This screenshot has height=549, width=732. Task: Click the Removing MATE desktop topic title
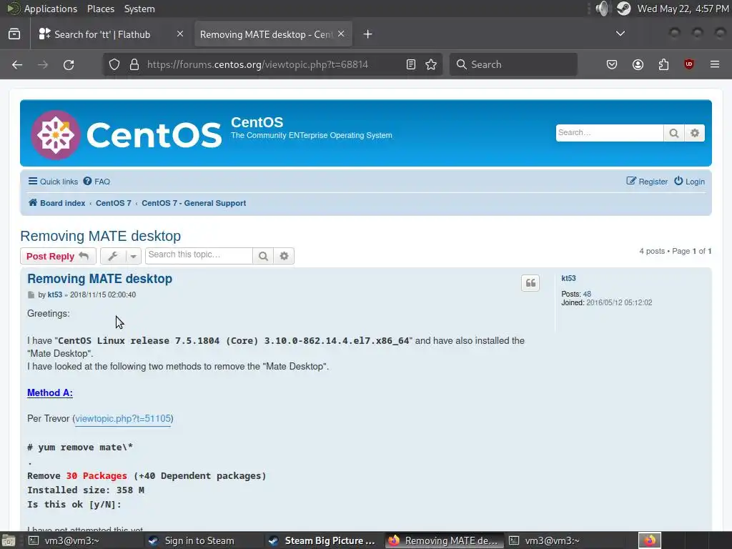(x=100, y=236)
